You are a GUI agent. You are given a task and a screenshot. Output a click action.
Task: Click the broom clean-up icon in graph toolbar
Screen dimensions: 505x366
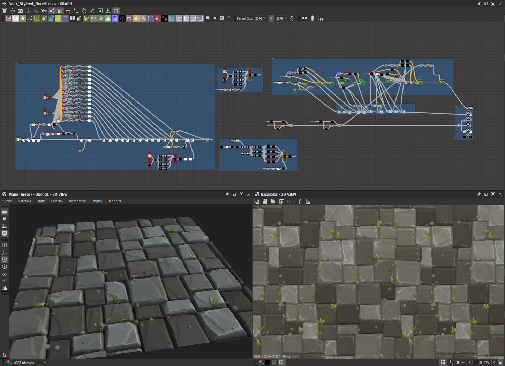(x=108, y=11)
